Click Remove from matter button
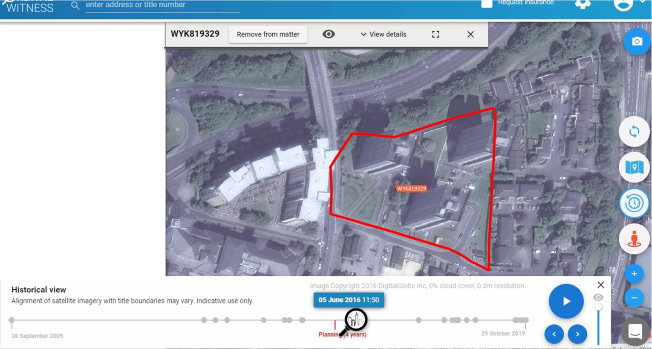Viewport: 652px width, 349px height. 268,34
